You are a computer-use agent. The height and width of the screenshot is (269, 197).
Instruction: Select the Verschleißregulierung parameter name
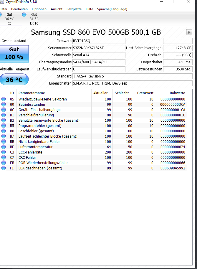pos(36,115)
